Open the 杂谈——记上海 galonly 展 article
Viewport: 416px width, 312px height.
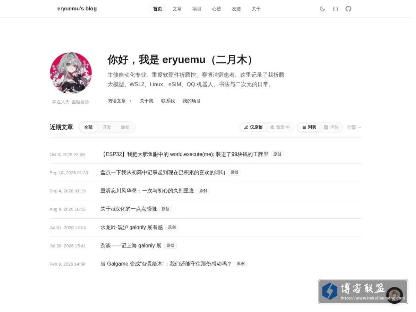point(131,245)
